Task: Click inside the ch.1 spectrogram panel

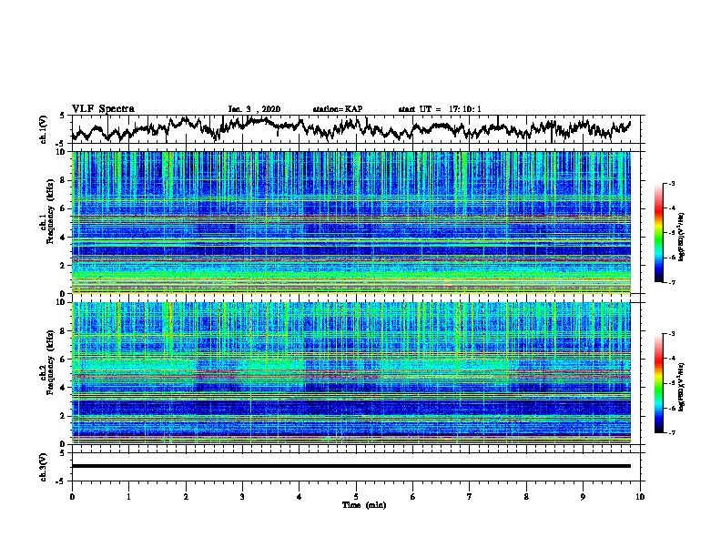Action: coord(351,222)
